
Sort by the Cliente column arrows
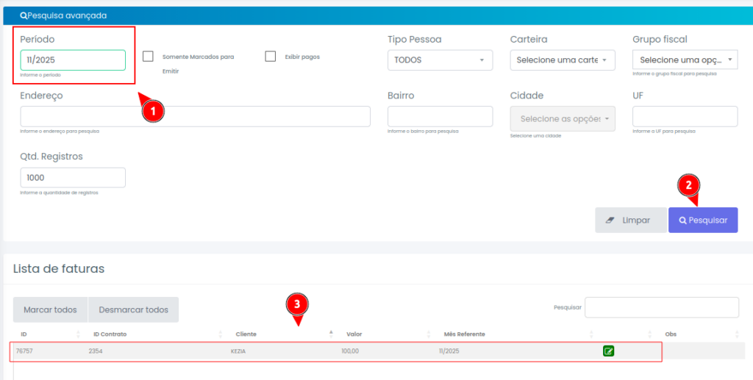coord(331,334)
